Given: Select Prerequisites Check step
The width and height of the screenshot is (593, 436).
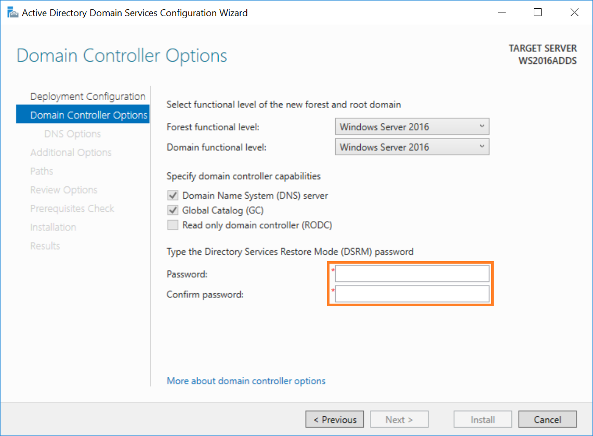Looking at the screenshot, I should pyautogui.click(x=72, y=209).
